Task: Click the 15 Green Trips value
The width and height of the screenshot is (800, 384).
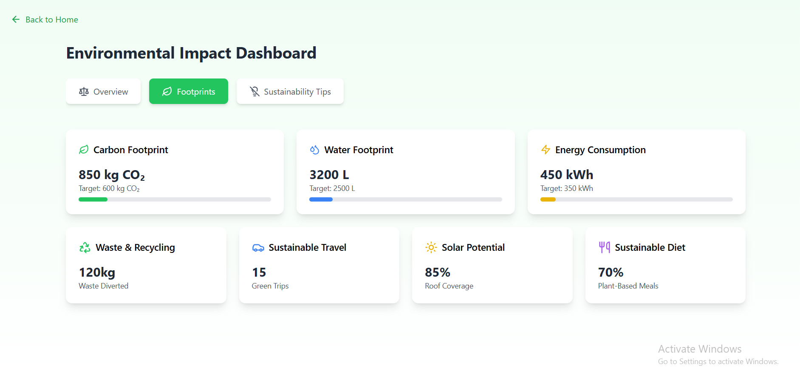Action: 259,272
